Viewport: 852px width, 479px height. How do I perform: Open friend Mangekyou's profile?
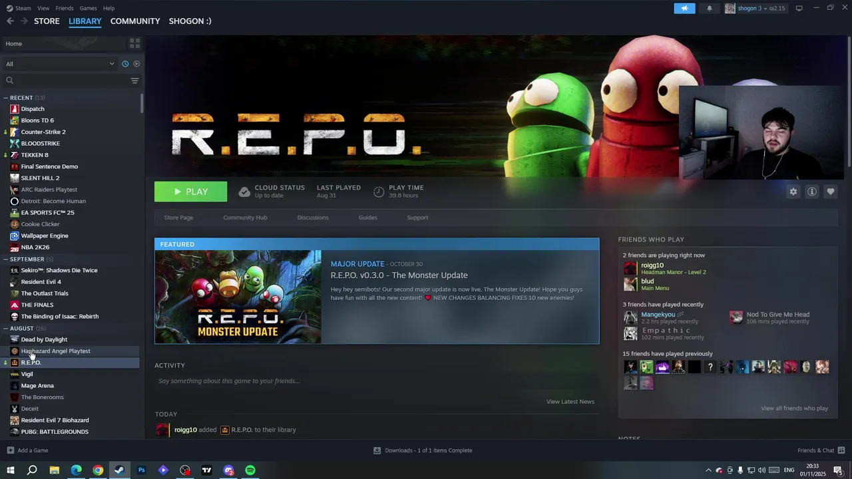[x=658, y=315]
